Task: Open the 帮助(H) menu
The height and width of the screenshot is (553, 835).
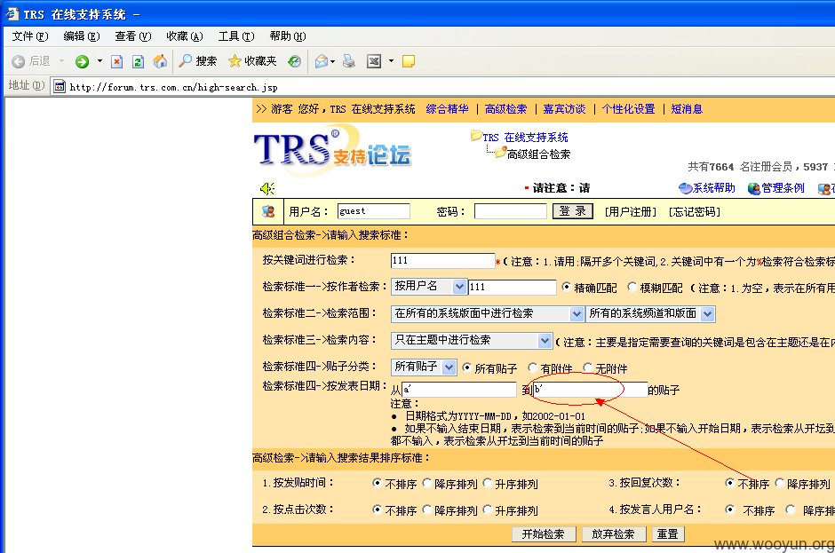Action: [x=288, y=36]
